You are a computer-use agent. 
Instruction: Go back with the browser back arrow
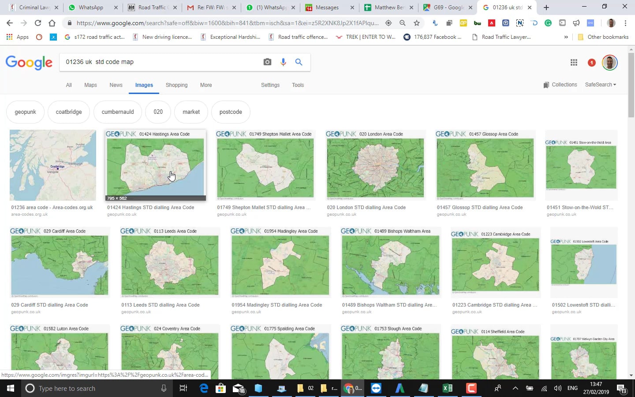pyautogui.click(x=10, y=23)
